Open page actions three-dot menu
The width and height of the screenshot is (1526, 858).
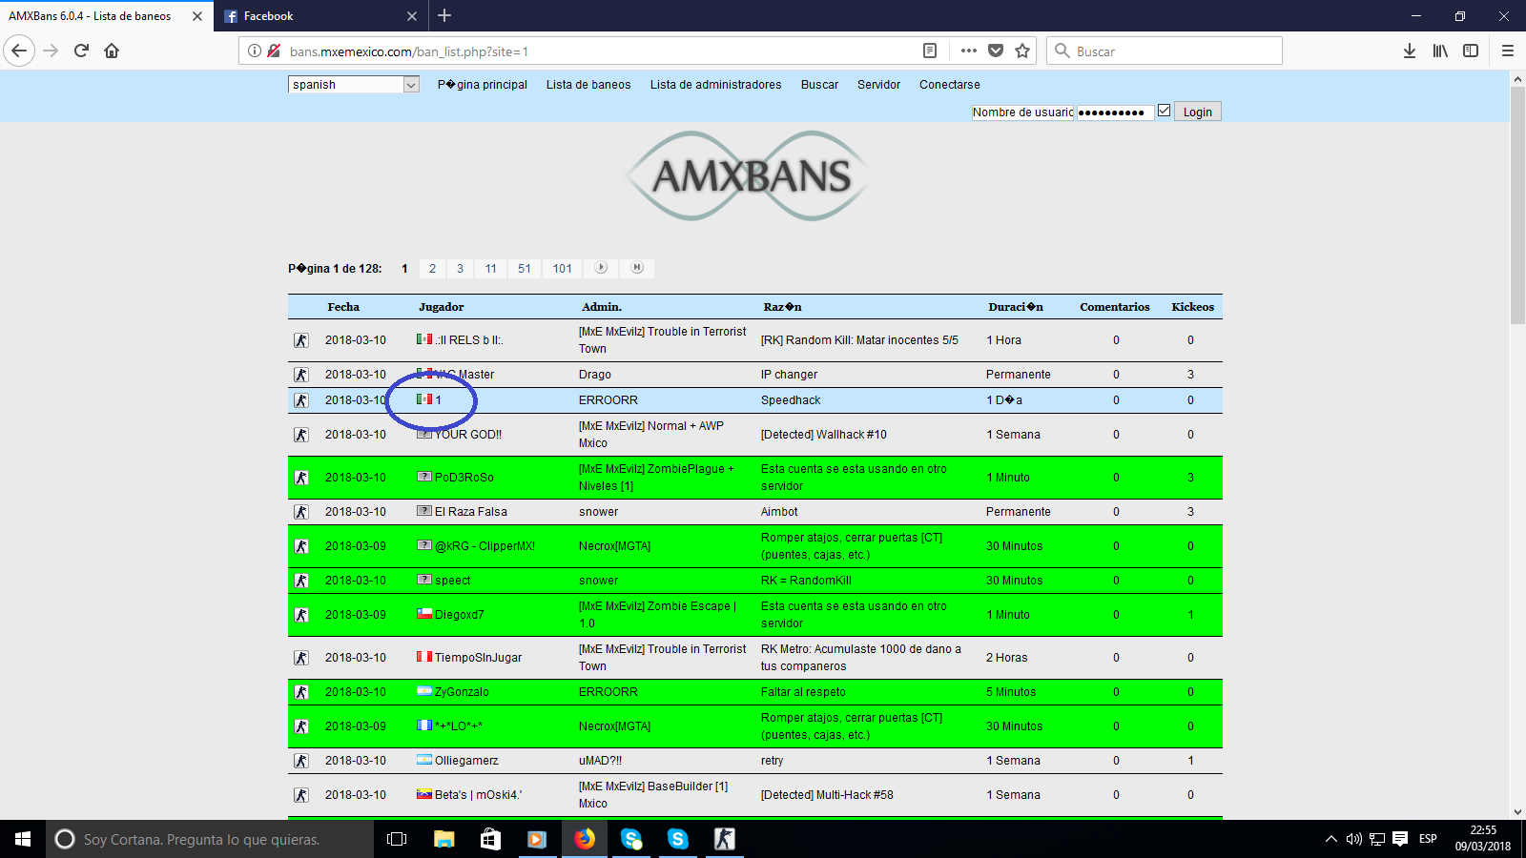click(x=969, y=51)
